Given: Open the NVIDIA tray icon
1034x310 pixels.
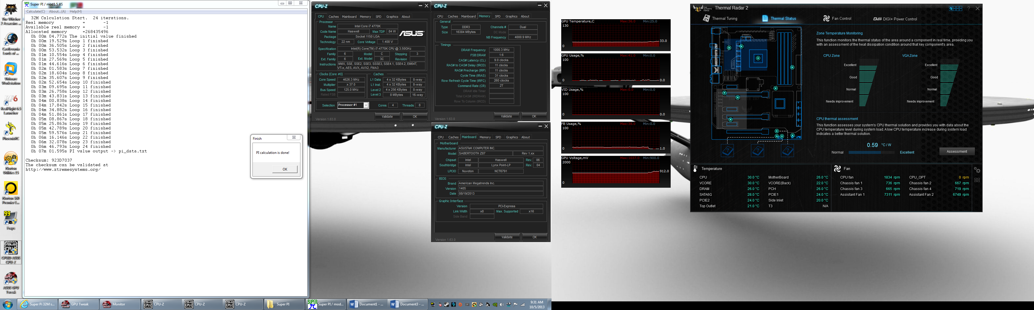Looking at the screenshot, I should pos(495,304).
